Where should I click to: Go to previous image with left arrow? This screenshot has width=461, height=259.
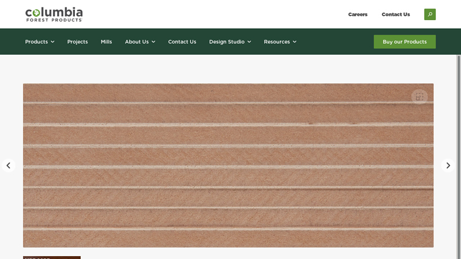[x=9, y=166]
